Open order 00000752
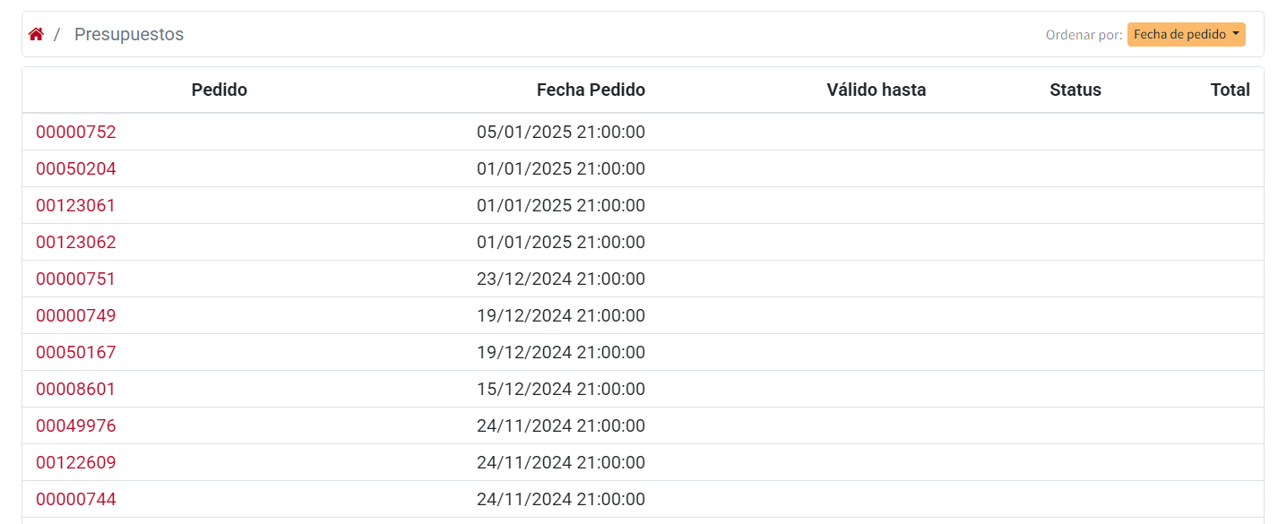This screenshot has width=1278, height=524. click(76, 132)
